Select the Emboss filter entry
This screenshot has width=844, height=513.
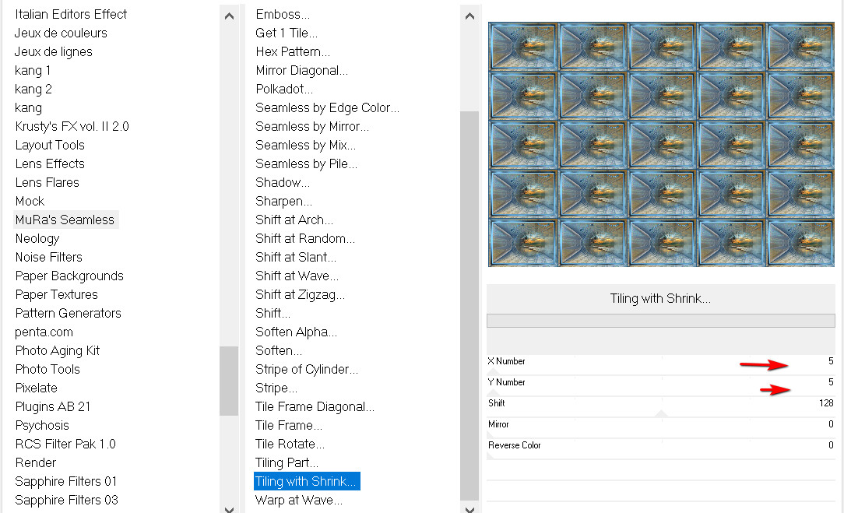click(282, 14)
